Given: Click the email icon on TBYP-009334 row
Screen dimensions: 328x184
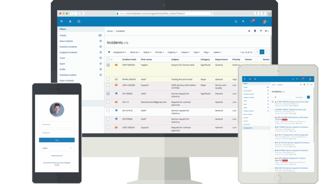Looking at the screenshot, I should click(116, 65).
